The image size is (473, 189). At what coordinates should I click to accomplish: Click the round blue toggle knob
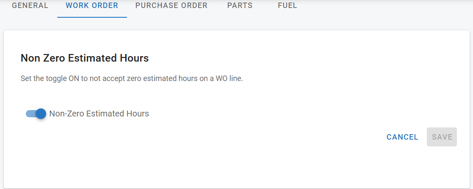coord(41,113)
